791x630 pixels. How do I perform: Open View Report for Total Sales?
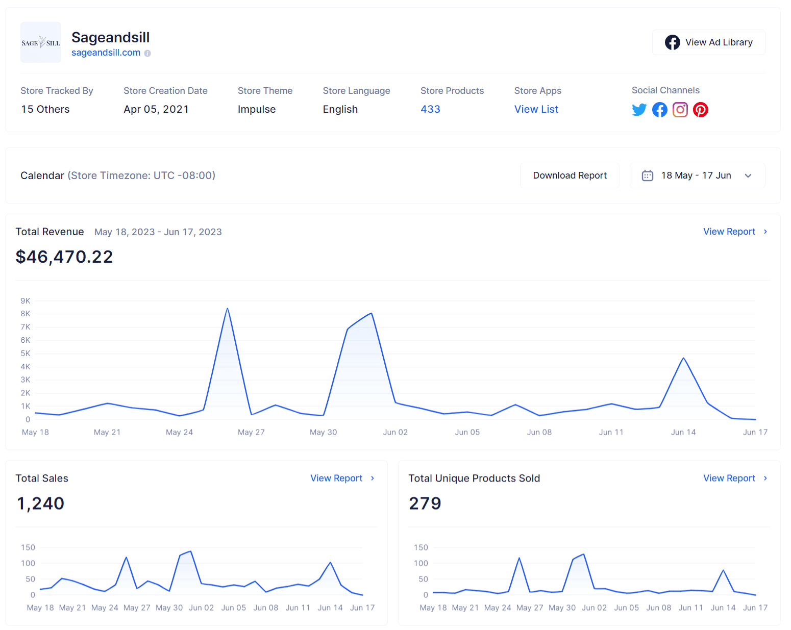(336, 478)
